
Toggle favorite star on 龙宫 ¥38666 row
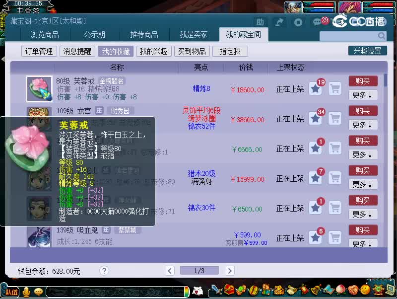[x=315, y=118]
